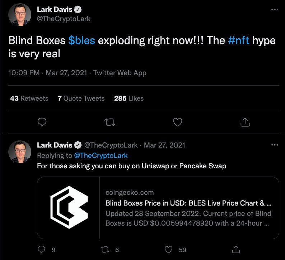The width and height of the screenshot is (285, 260).
Task: Open more options menu on main tweet
Action: click(274, 10)
